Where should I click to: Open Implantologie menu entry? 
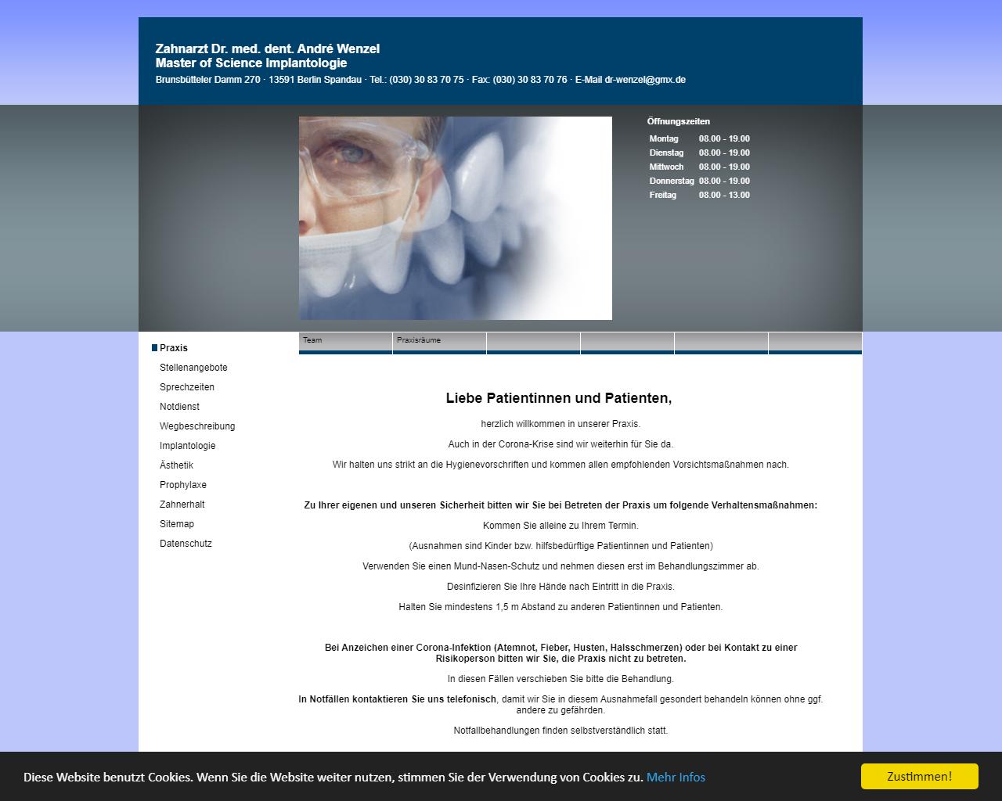tap(188, 446)
